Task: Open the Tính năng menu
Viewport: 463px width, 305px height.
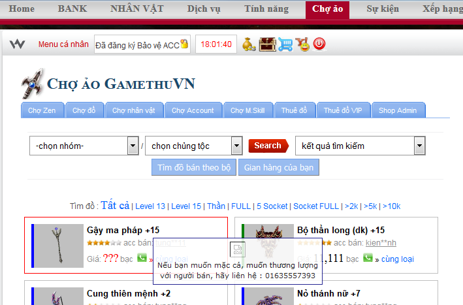Action: [x=266, y=9]
